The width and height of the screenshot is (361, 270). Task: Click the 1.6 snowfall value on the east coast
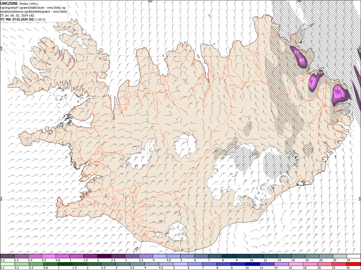338,88
